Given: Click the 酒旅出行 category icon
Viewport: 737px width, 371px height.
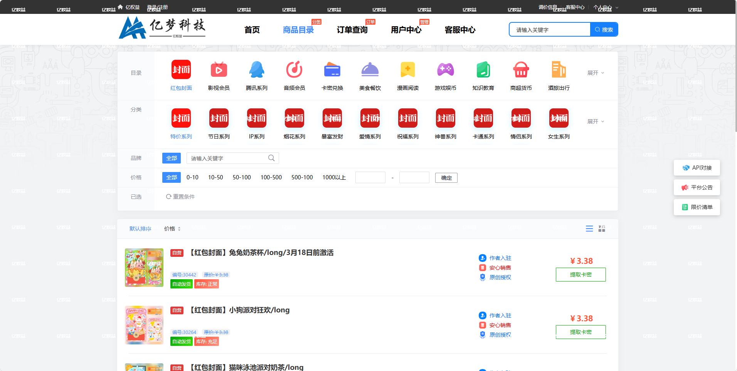Looking at the screenshot, I should [559, 71].
